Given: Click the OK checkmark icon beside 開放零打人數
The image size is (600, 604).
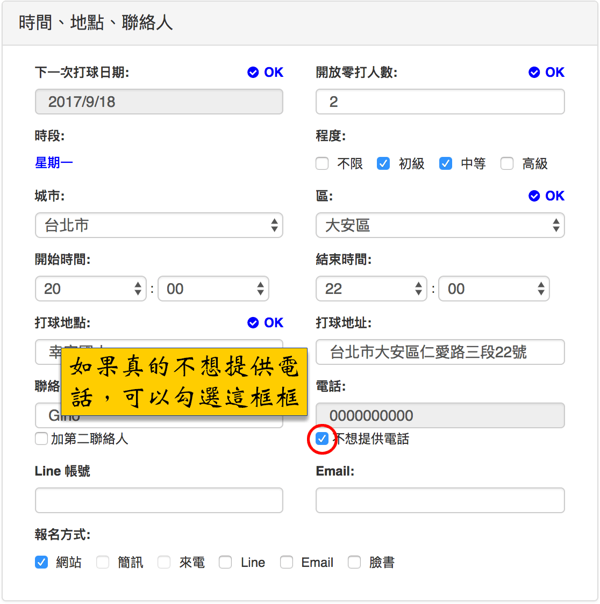Looking at the screenshot, I should (534, 73).
